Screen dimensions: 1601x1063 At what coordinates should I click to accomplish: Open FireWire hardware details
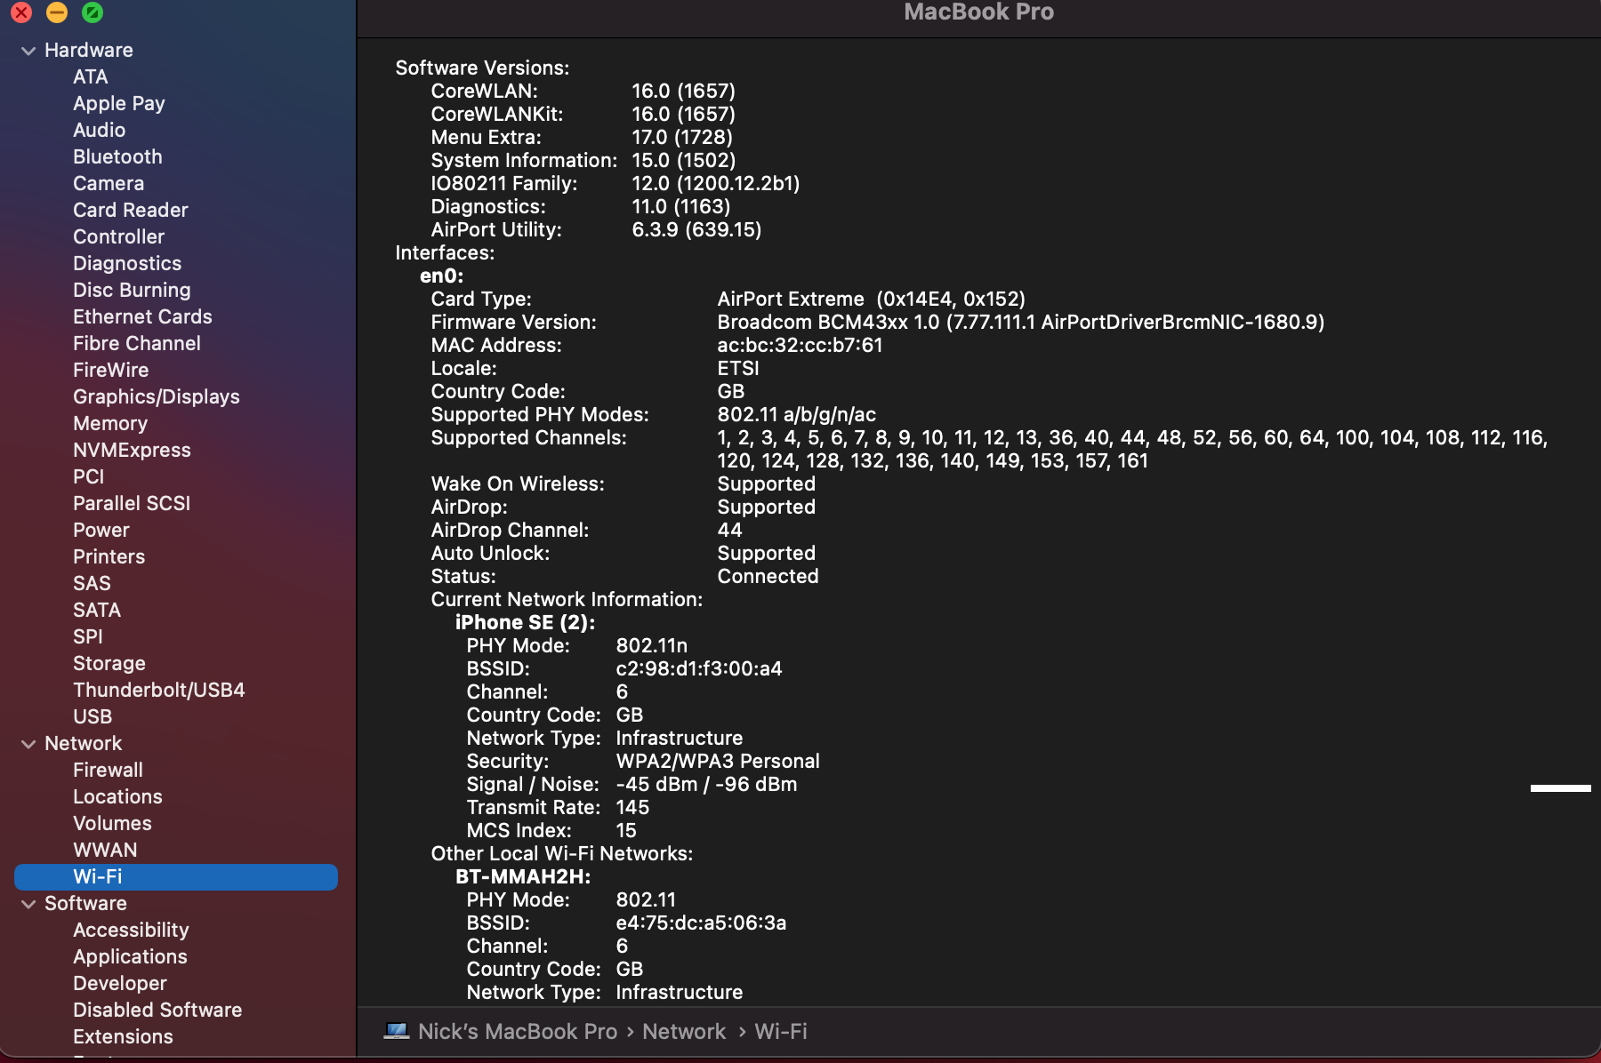[111, 371]
